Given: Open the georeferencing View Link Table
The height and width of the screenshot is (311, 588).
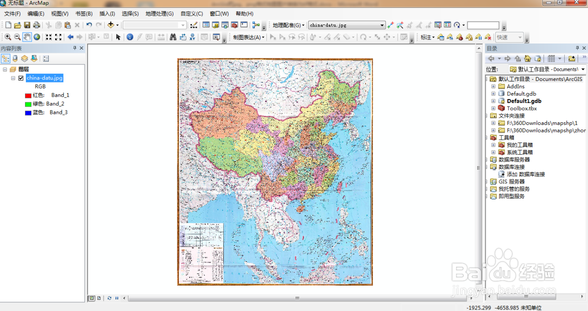Looking at the screenshot, I should (x=447, y=25).
